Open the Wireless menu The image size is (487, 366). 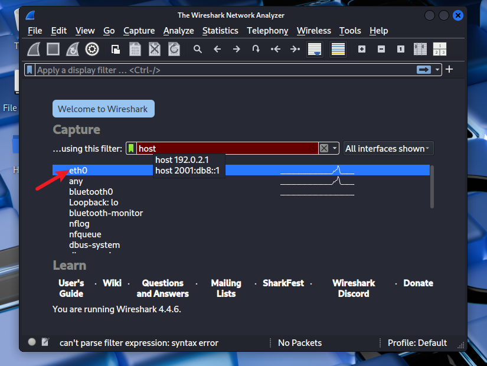313,31
